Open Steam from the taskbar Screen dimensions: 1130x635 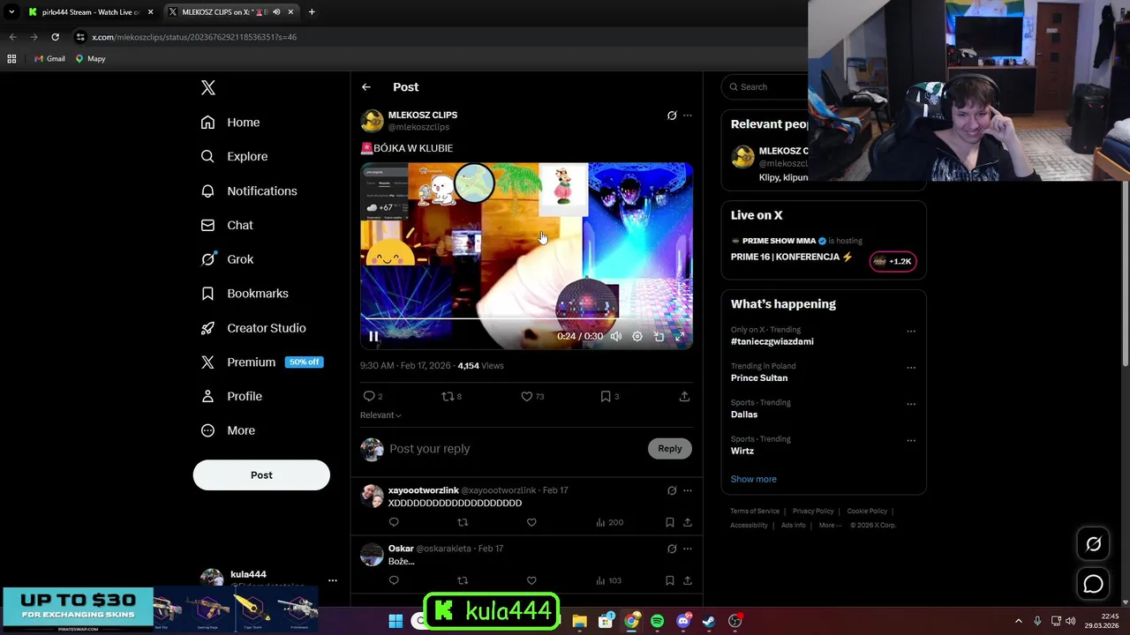(709, 621)
